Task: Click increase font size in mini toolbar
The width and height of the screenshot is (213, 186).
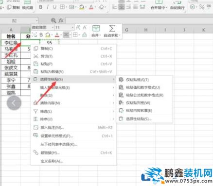Action: pyautogui.click(x=78, y=27)
